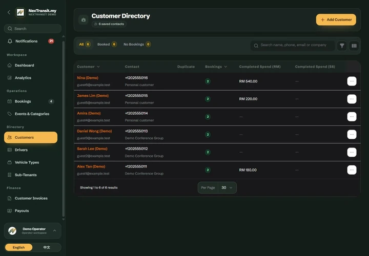Click the Customer Invoices document icon

point(9,198)
